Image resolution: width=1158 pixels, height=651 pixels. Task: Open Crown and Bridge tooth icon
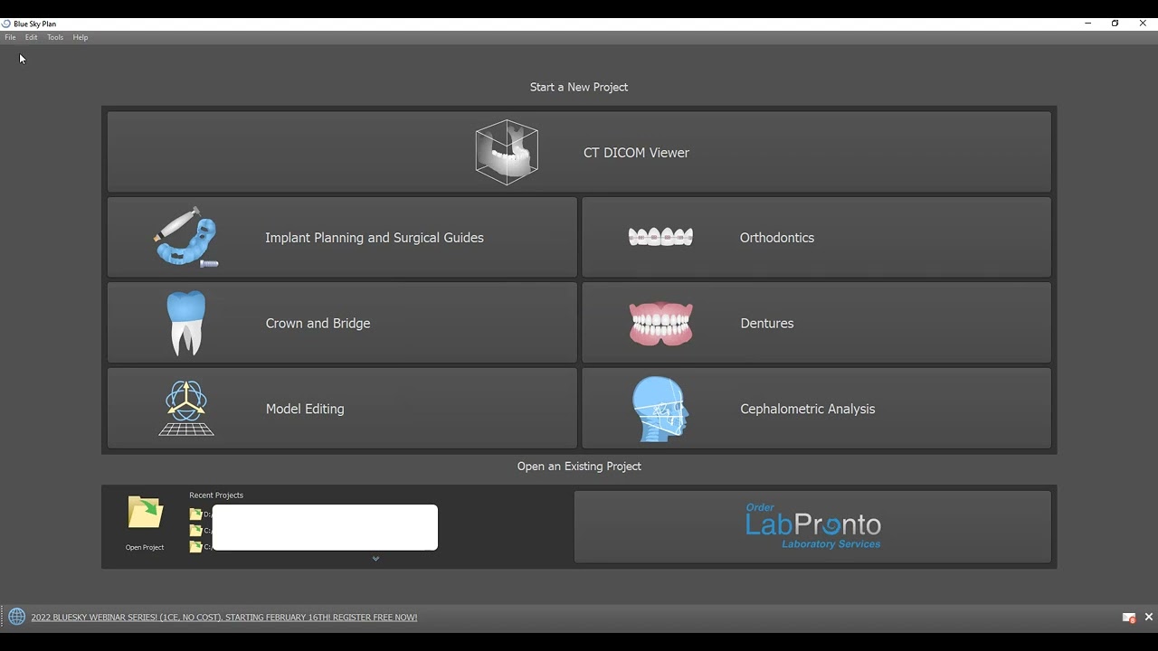[x=186, y=323]
